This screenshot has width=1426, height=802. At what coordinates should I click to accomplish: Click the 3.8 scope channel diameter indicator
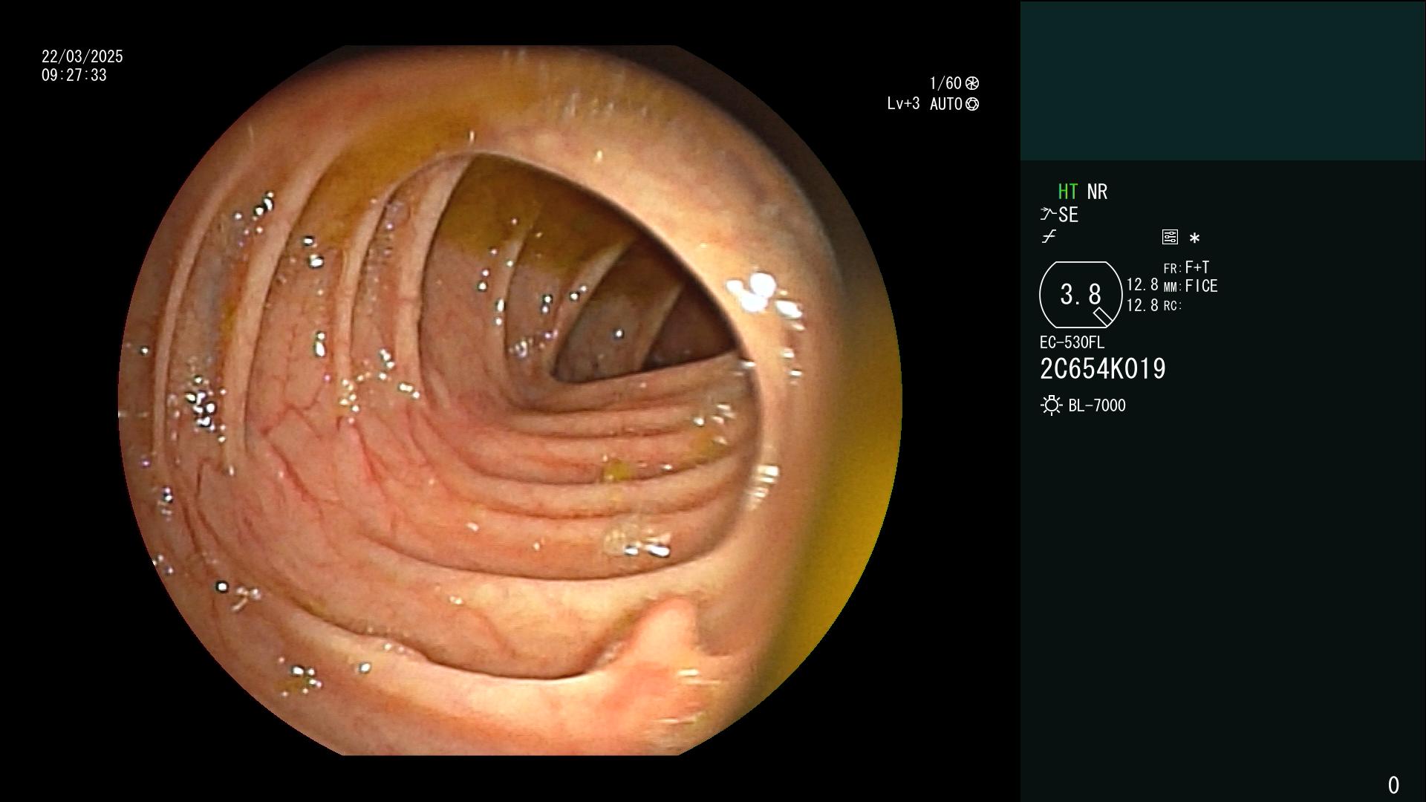click(1081, 295)
